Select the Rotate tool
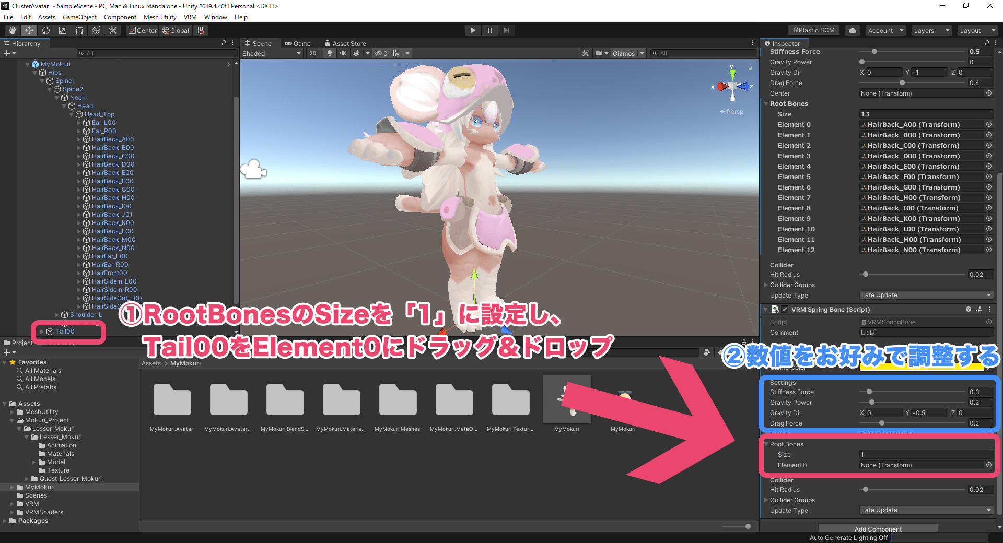This screenshot has height=543, width=1003. (x=46, y=30)
